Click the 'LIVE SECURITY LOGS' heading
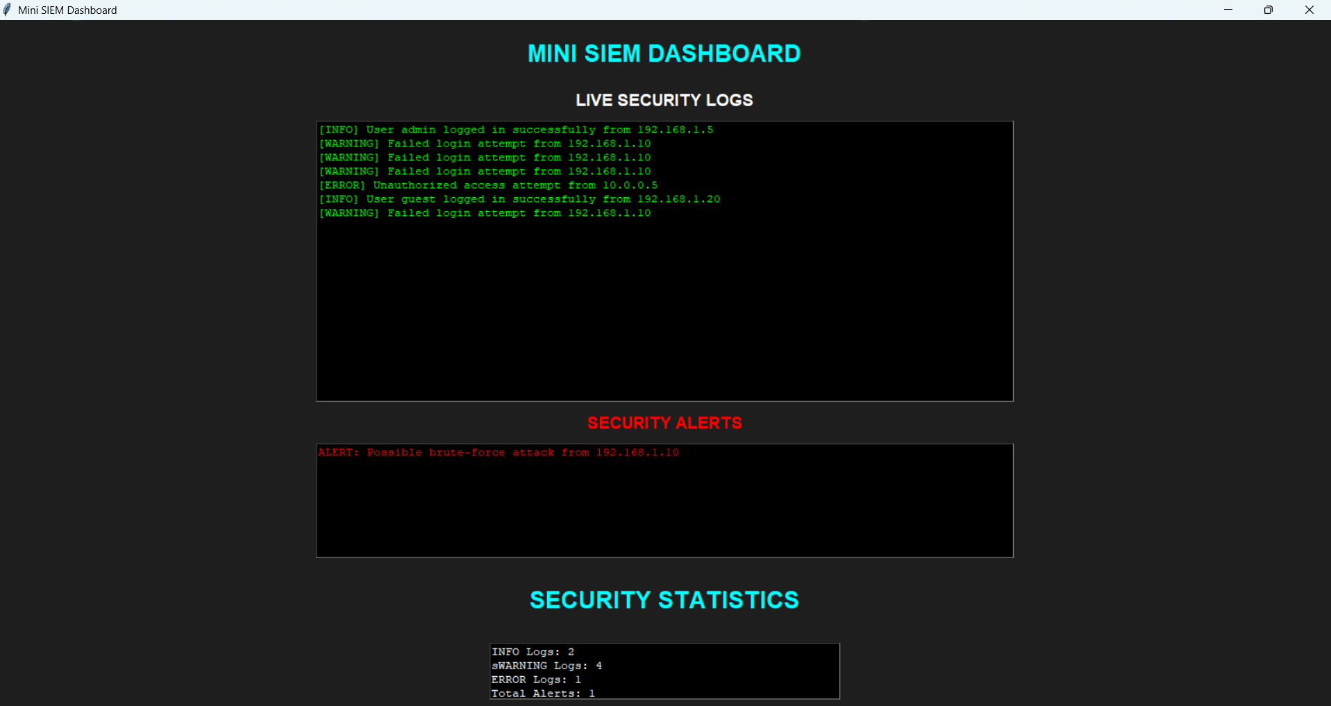The height and width of the screenshot is (706, 1331). coord(664,100)
